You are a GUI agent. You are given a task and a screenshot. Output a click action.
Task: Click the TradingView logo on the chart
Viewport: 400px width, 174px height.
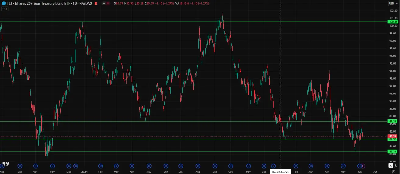click(6, 164)
